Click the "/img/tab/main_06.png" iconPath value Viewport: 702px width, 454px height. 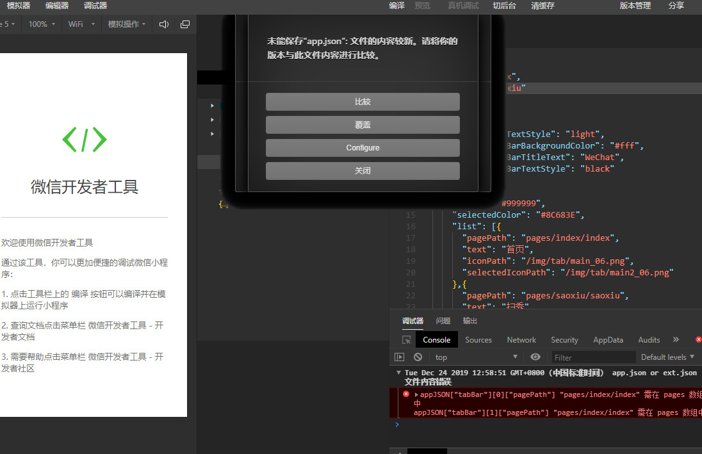pos(577,261)
